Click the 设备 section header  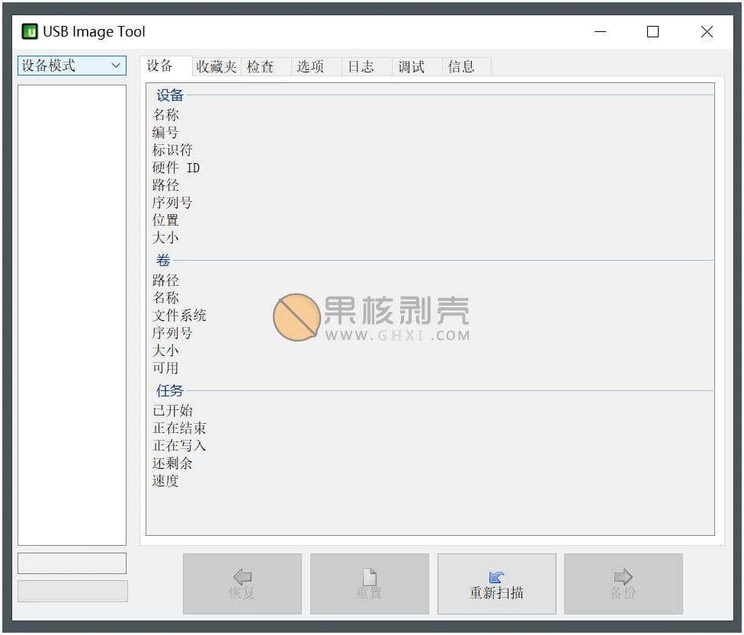(x=170, y=95)
